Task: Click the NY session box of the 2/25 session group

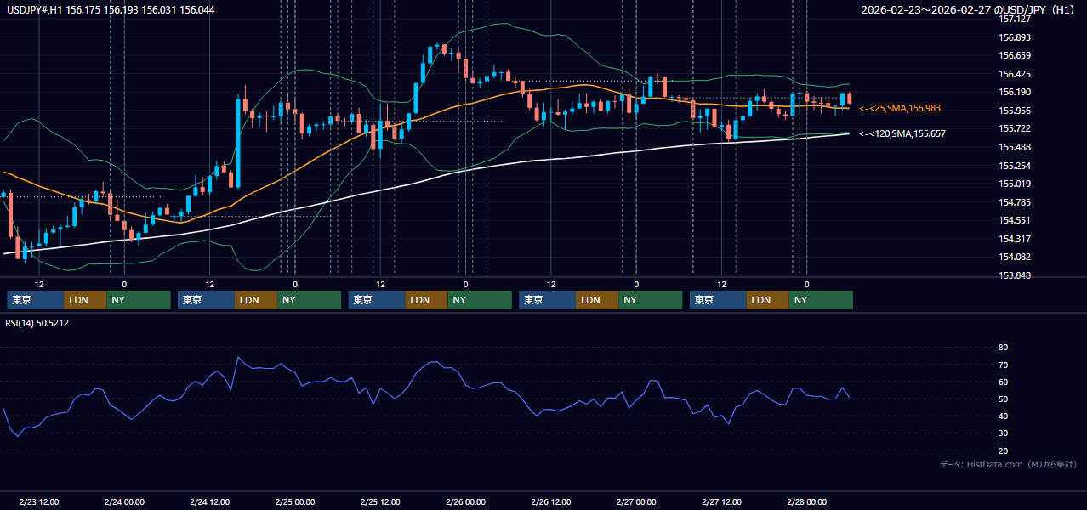Action: click(480, 300)
